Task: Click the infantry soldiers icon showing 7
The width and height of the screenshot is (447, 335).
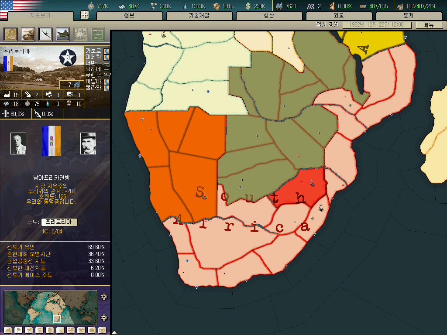Action: [77, 84]
